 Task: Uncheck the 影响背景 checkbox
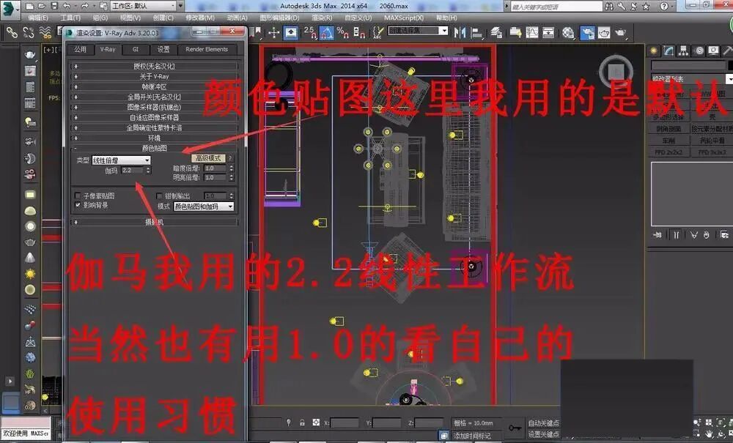pos(78,205)
